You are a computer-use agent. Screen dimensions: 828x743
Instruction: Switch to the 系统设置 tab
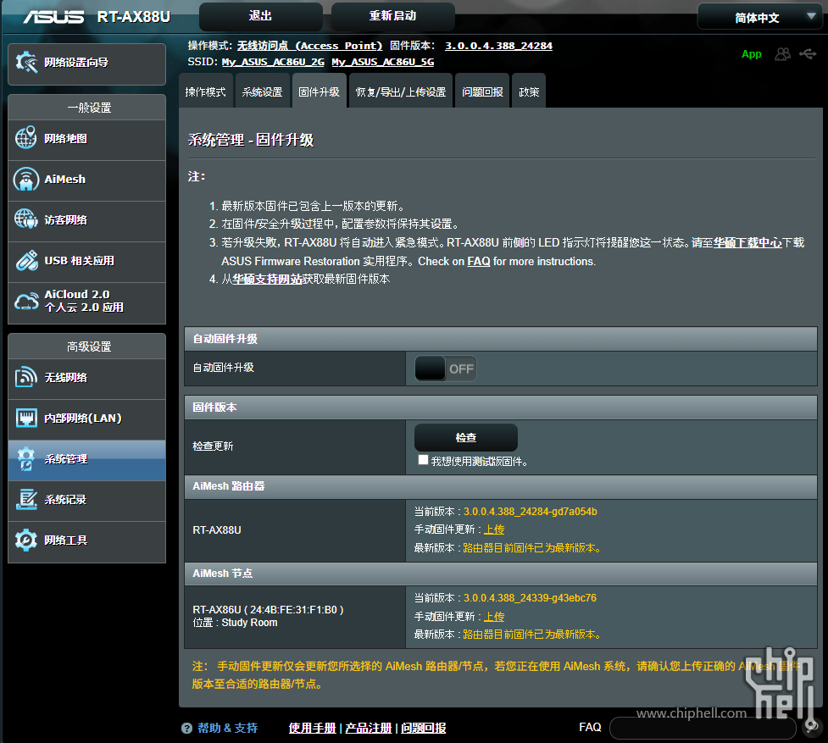(x=262, y=91)
